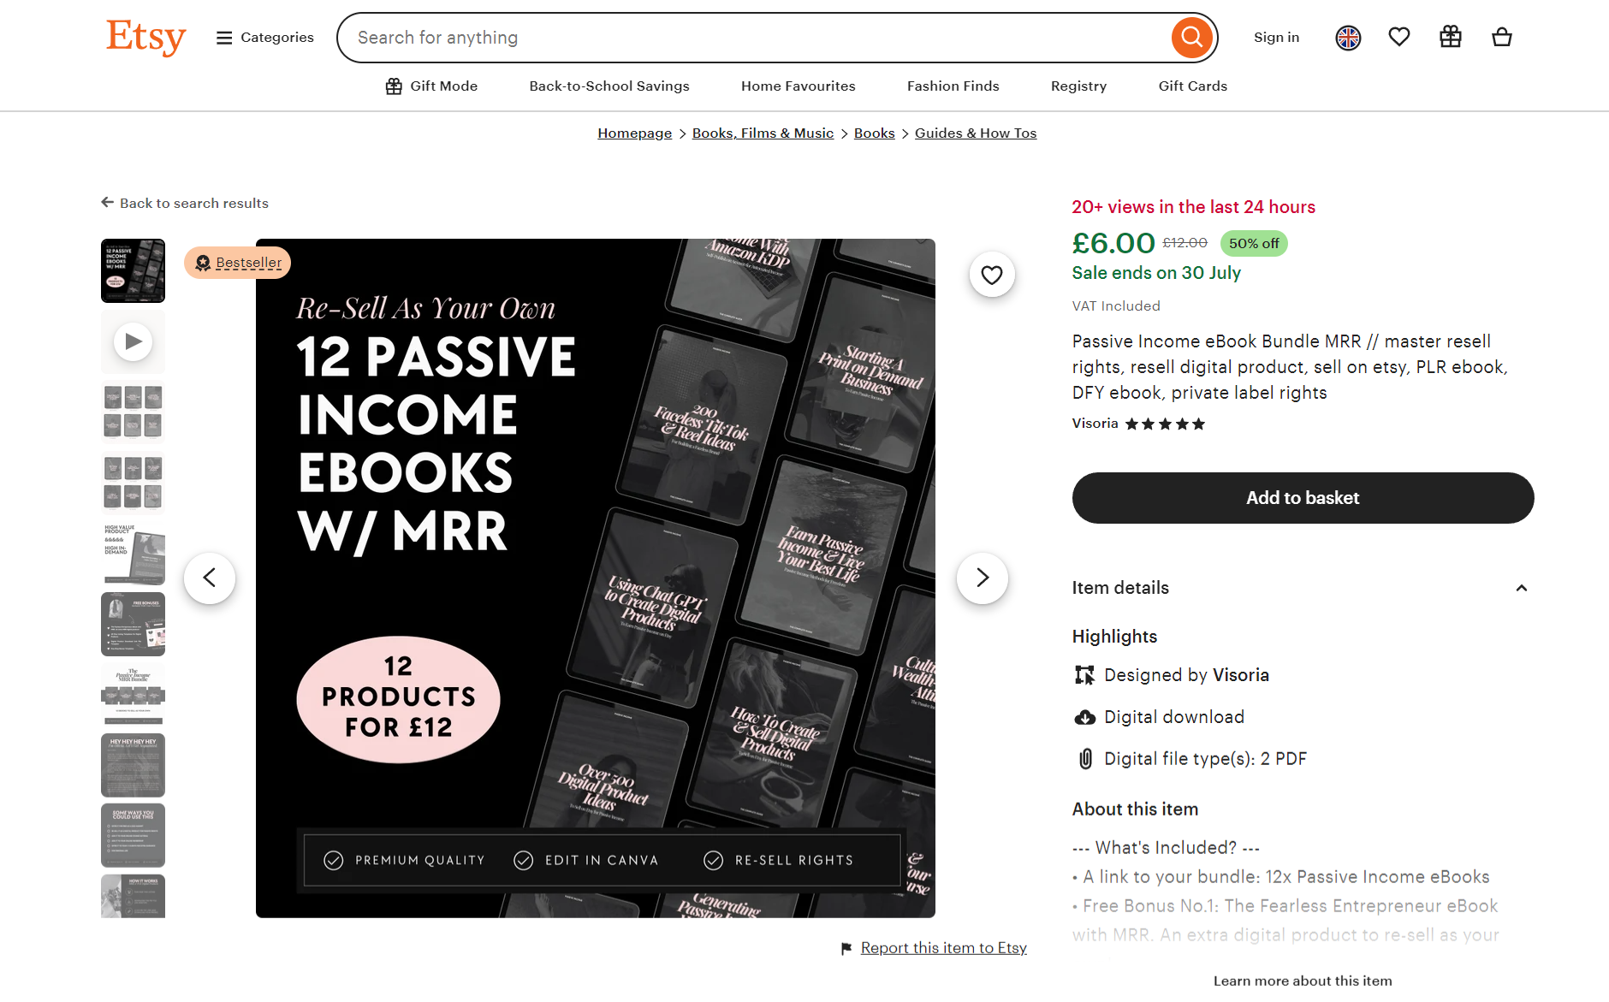Click the Add to basket button
Screen dimensions: 1609x1002
[x=1302, y=497]
